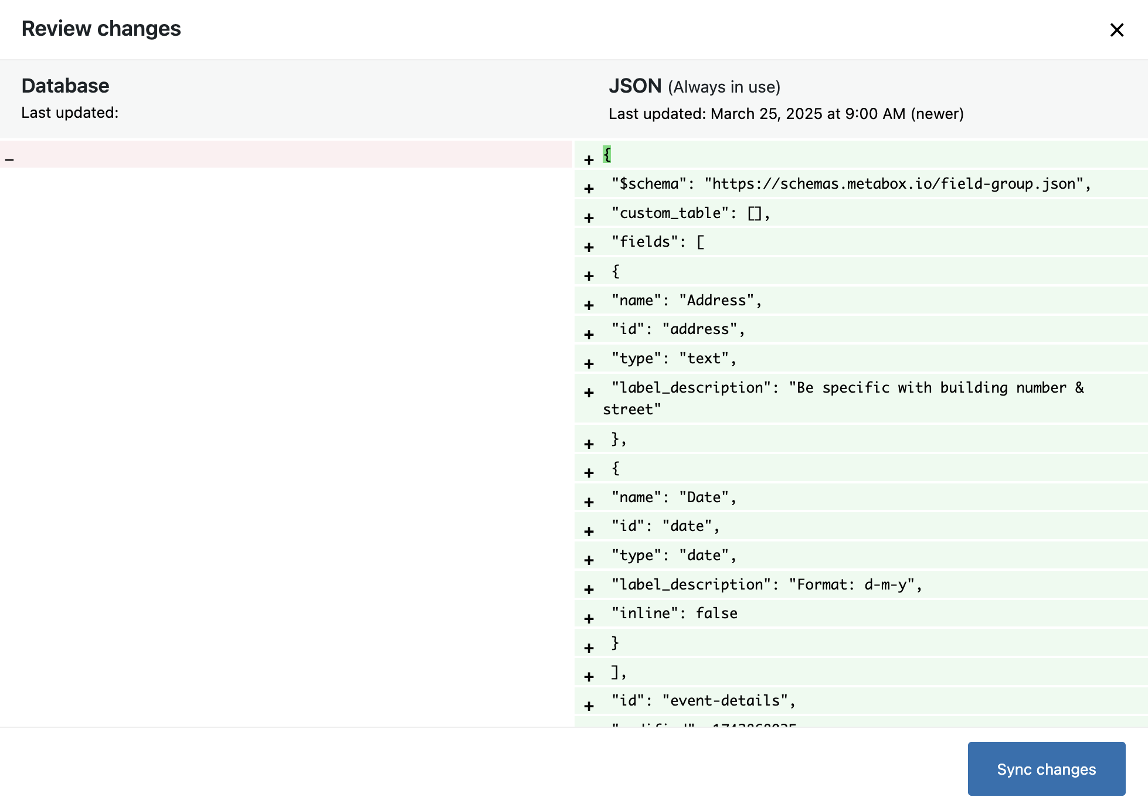
Task: Click the minus marker on the removed line
Action: click(9, 159)
